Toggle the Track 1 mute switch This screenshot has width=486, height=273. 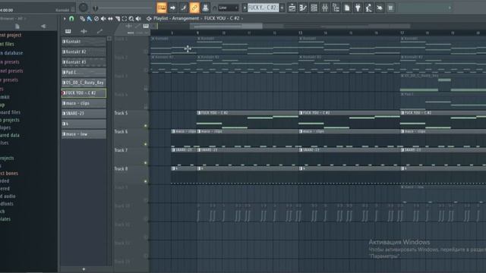[x=146, y=52]
